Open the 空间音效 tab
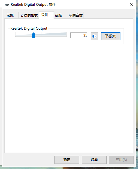138x169 pixels. (75, 16)
